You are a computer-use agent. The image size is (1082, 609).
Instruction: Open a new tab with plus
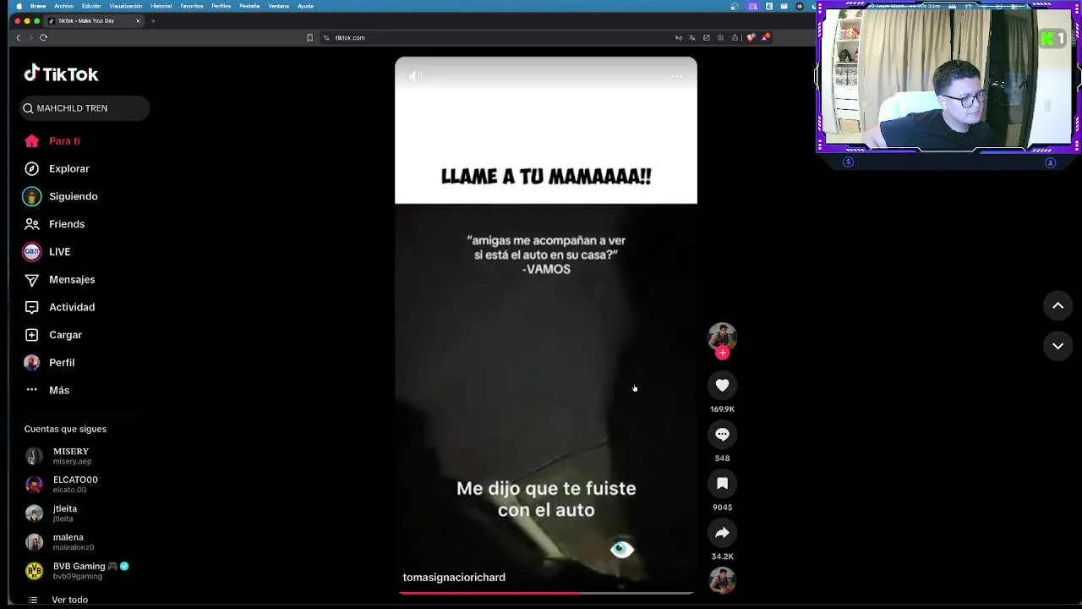pos(153,20)
